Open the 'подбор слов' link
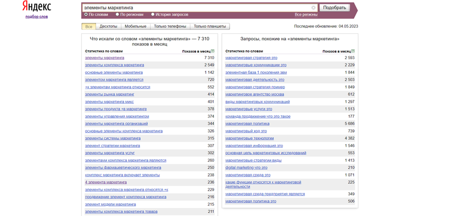452x216 pixels. pyautogui.click(x=37, y=17)
